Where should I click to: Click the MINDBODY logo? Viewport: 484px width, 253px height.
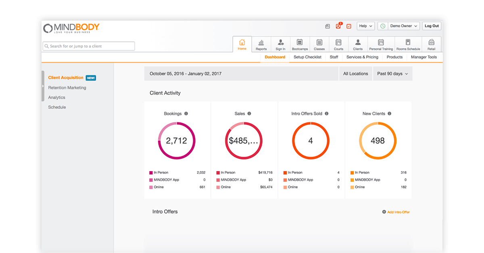[x=71, y=28]
